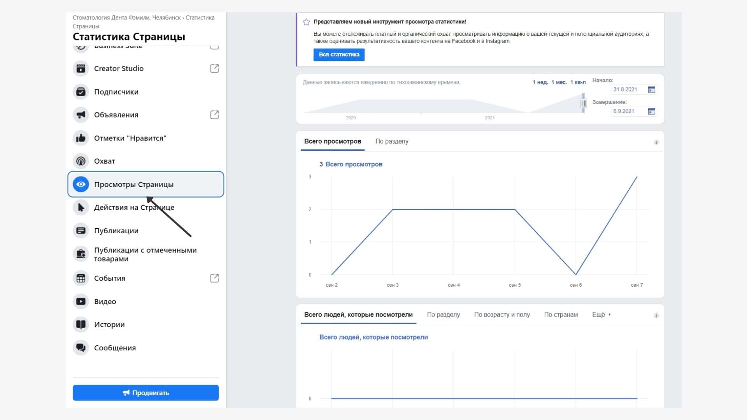Click the сен 7 axis label
This screenshot has height=420, width=747.
(637, 285)
